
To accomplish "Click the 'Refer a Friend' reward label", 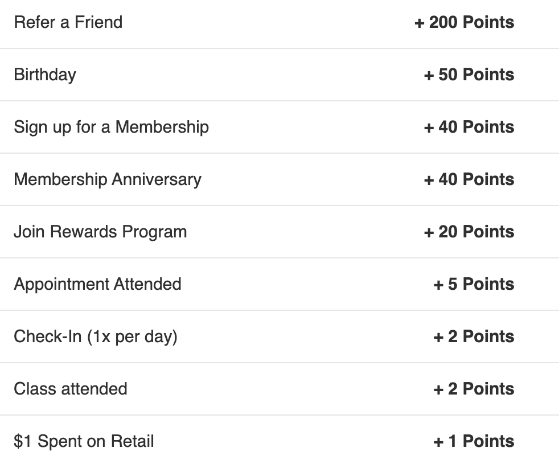I will tap(68, 22).
